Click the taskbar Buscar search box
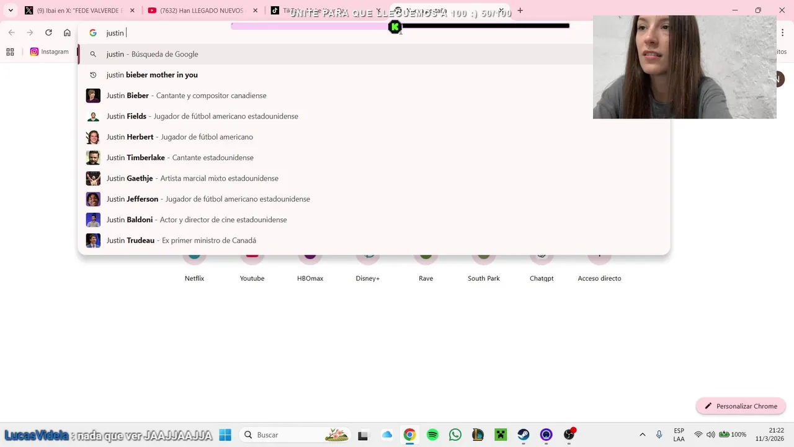 point(296,435)
